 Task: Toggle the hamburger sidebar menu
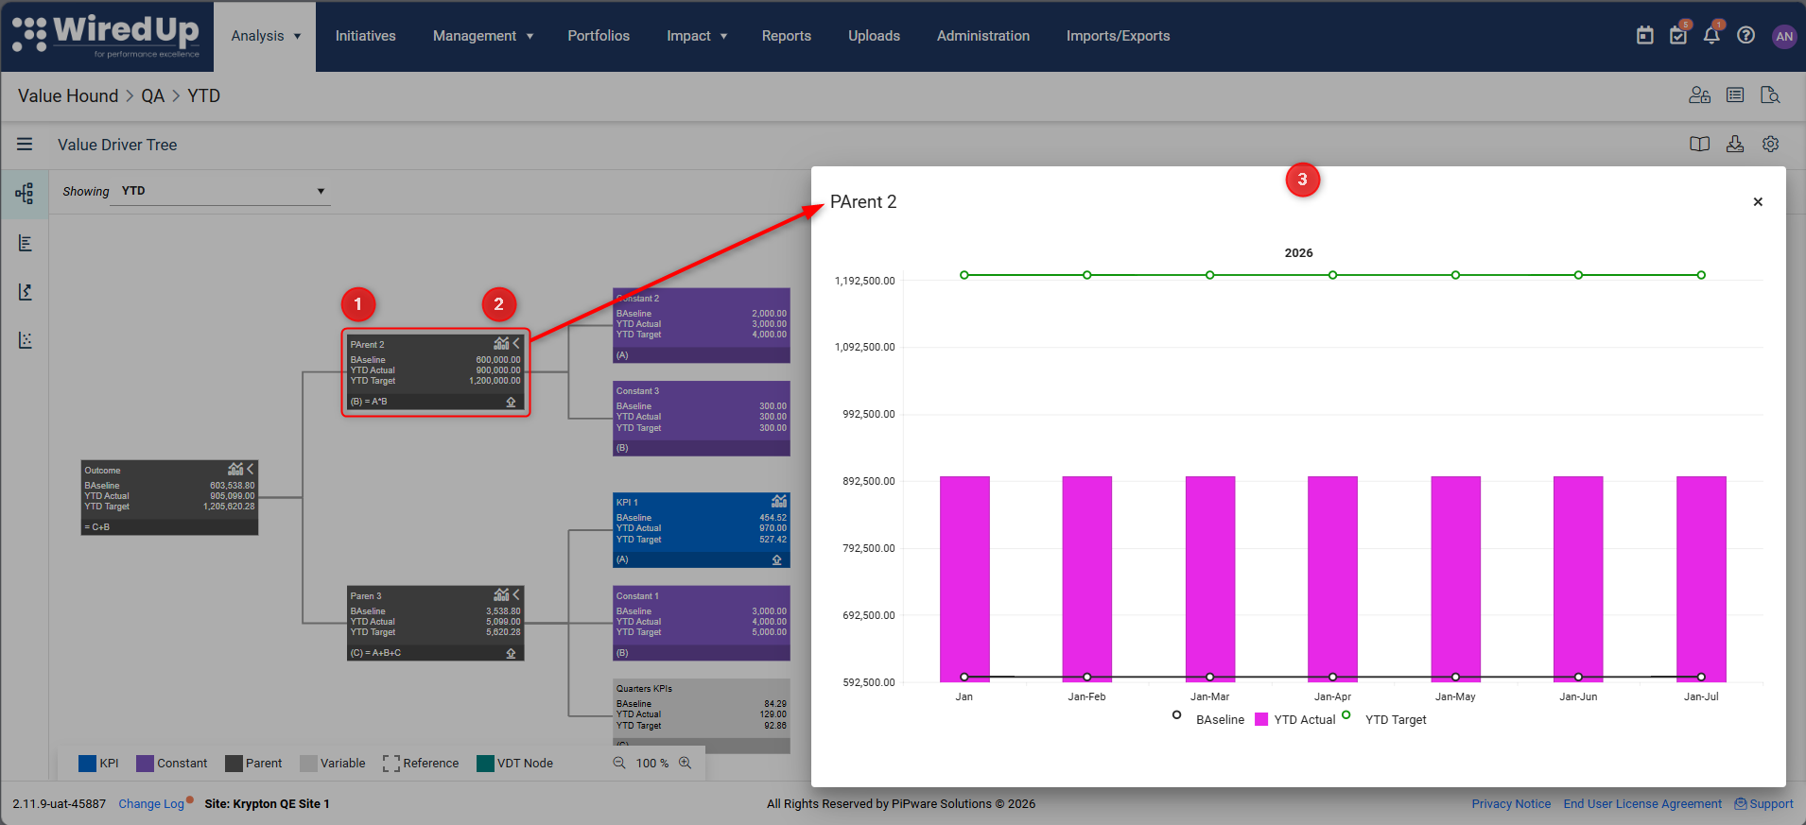pyautogui.click(x=25, y=145)
